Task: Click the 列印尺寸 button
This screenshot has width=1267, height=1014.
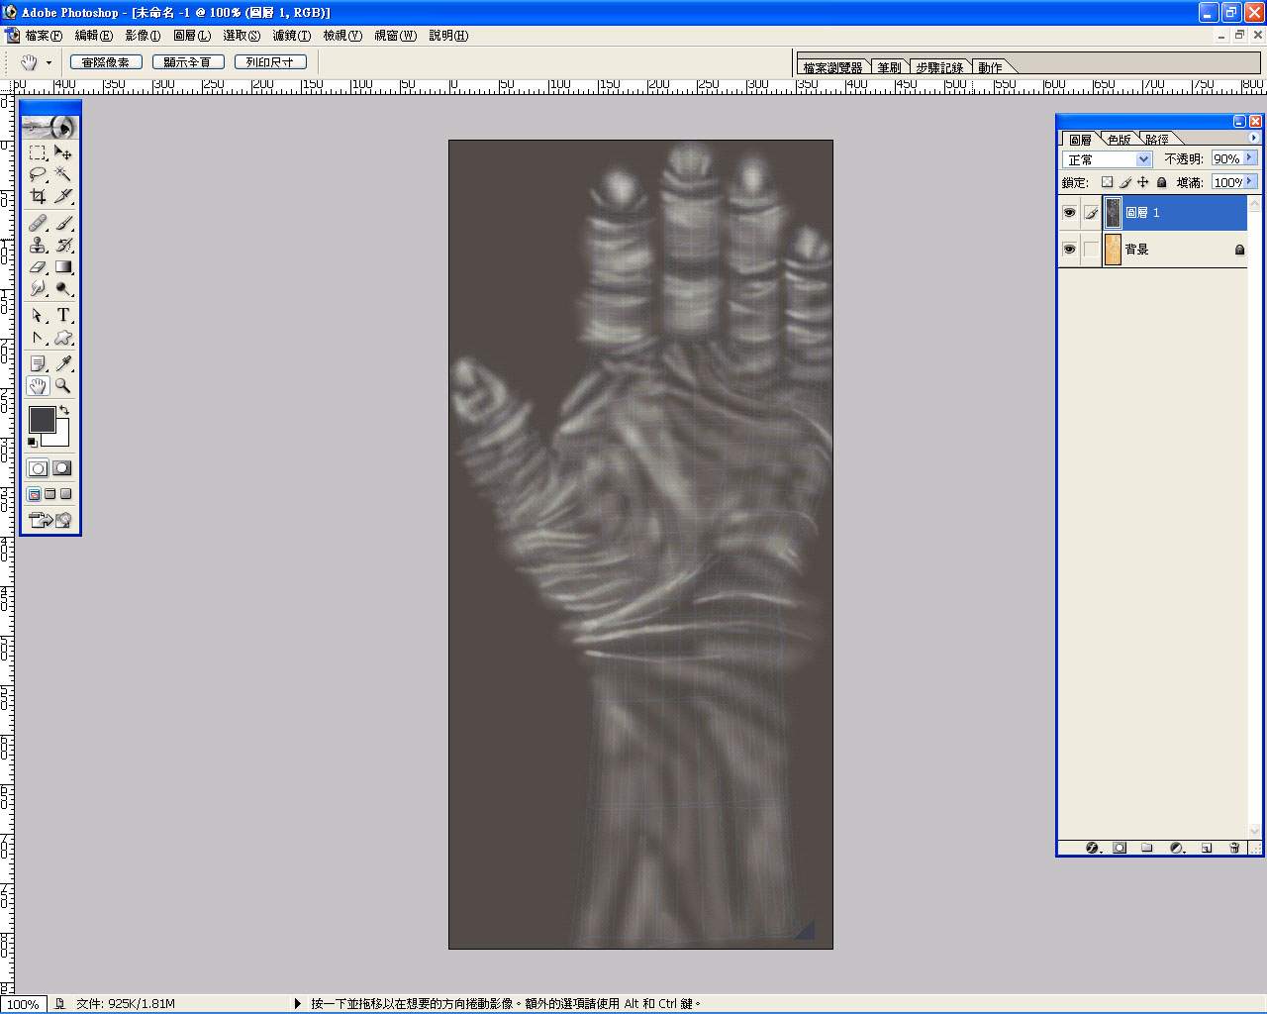Action: (x=270, y=62)
